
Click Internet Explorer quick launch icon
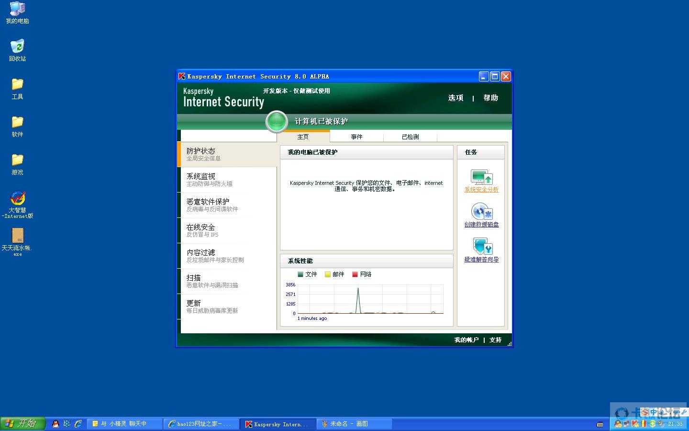[x=78, y=424]
